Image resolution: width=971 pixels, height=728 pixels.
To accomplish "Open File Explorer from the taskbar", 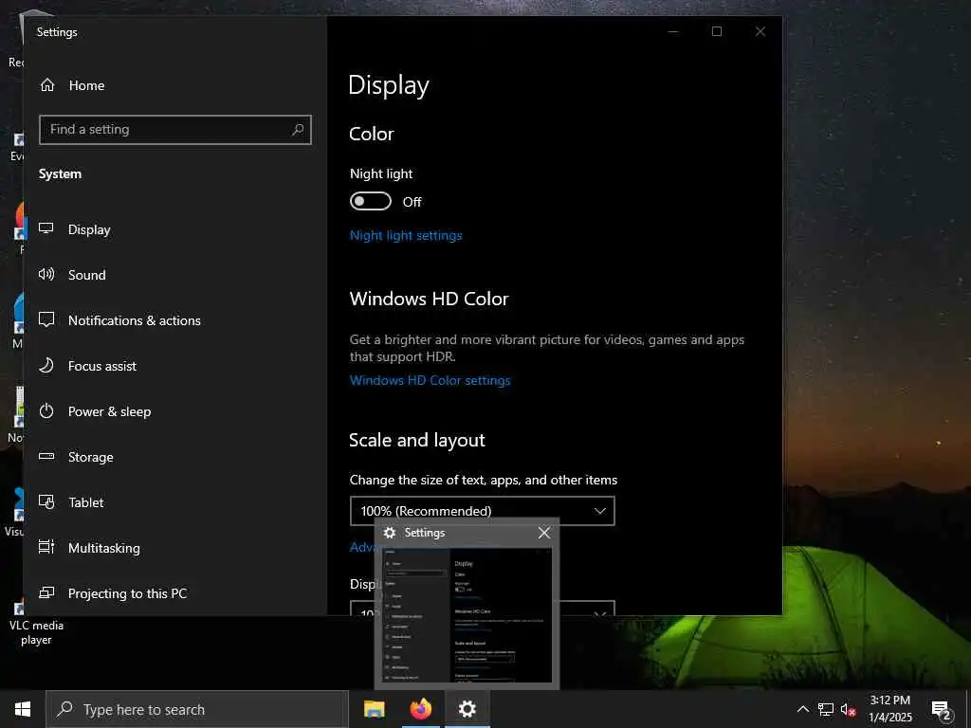I will click(374, 709).
